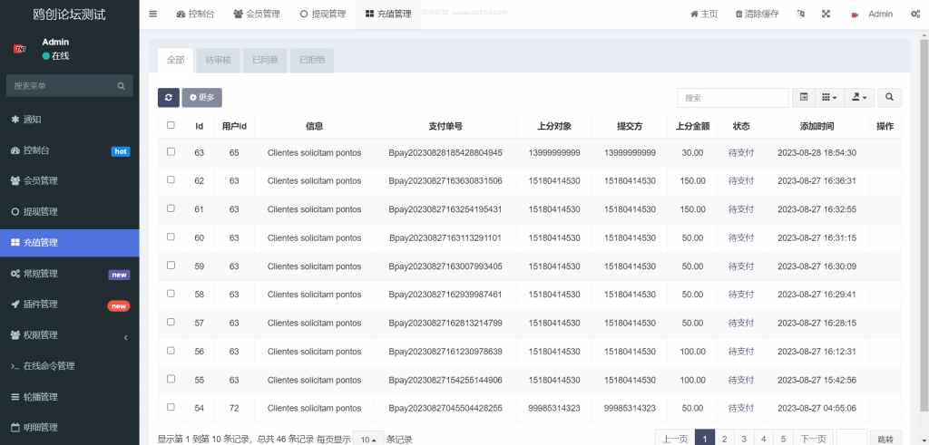
Task: Click the table 搜索 input field
Action: 733,98
